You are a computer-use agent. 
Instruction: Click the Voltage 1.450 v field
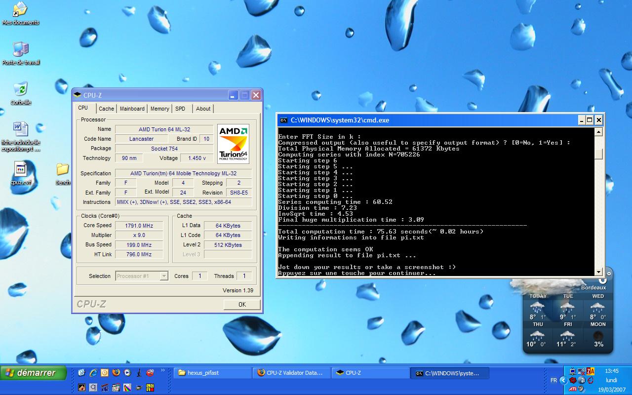click(197, 158)
